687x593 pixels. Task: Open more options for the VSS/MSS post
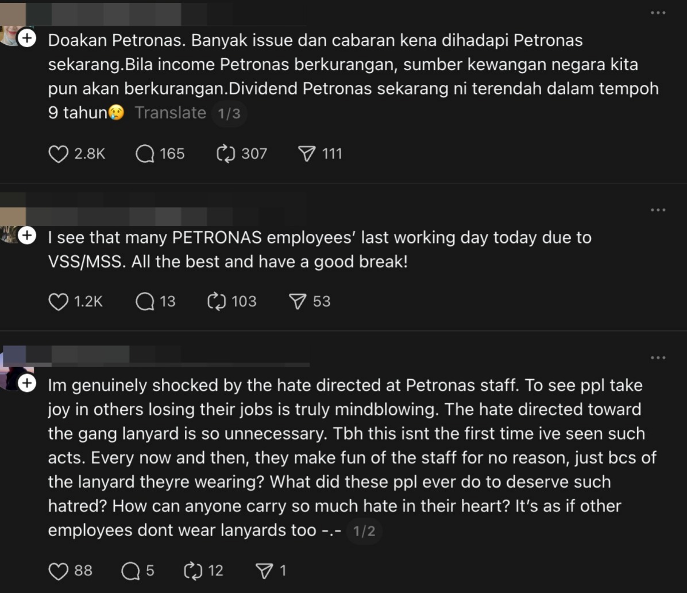click(658, 210)
